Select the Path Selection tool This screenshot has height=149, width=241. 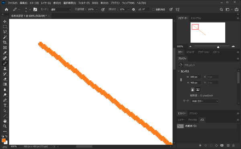[5, 110]
